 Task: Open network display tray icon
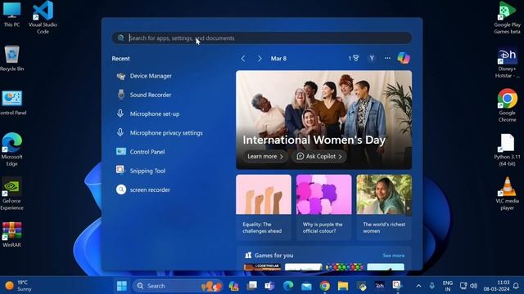click(463, 286)
